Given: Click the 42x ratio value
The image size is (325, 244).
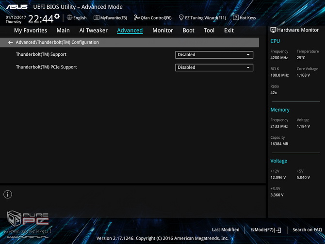Looking at the screenshot, I should click(x=274, y=93).
